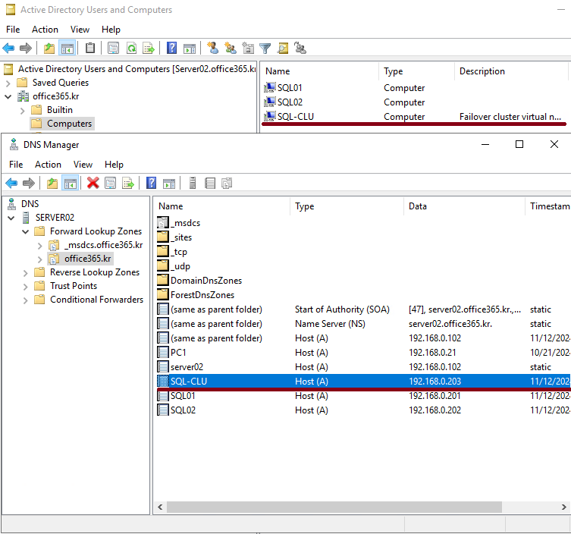Viewport: 571px width, 534px height.
Task: Go up one level in DNS Manager
Action: (x=52, y=184)
